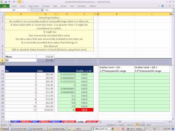Switch to Normal view icon in status bar

coord(137,125)
